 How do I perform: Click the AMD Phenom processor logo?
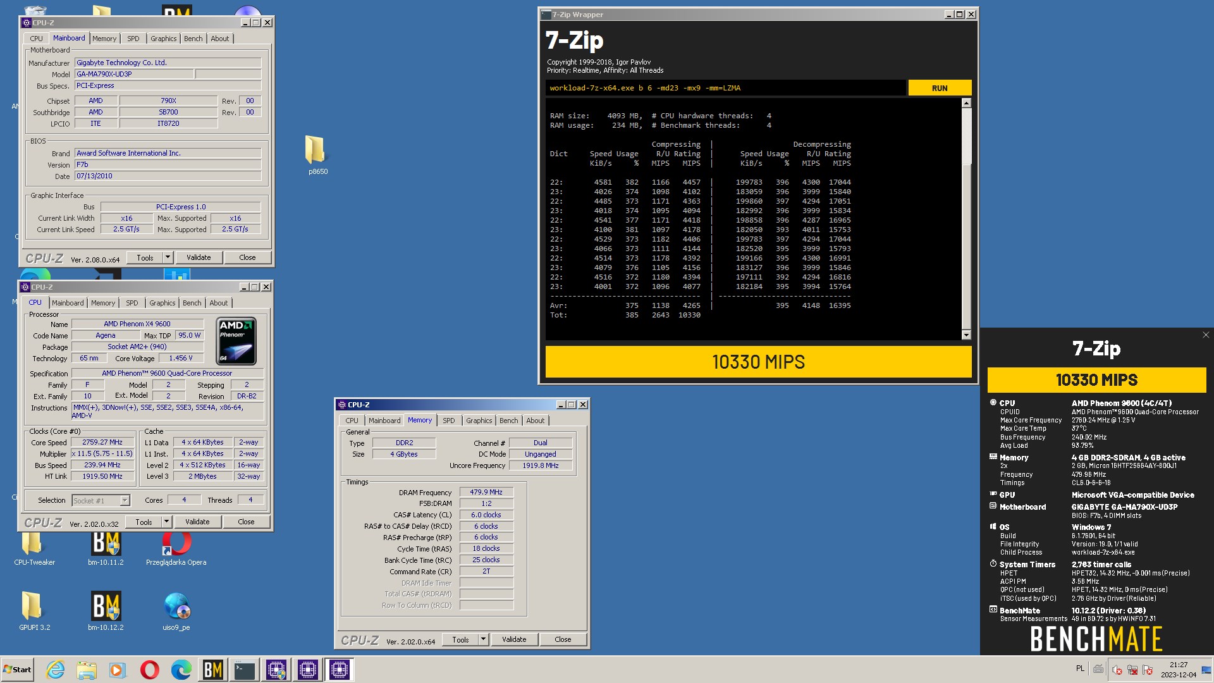[236, 341]
